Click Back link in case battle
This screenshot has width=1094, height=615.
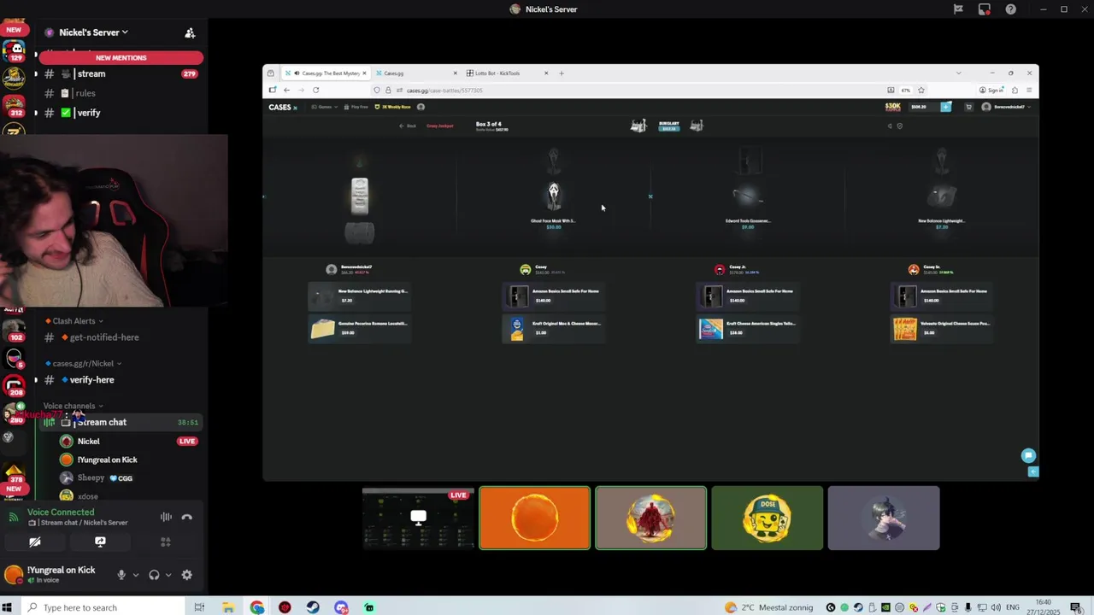point(408,126)
